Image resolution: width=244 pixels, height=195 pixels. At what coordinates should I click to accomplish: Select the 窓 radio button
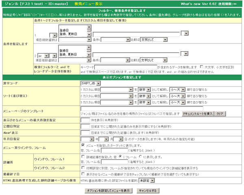tap(120, 156)
